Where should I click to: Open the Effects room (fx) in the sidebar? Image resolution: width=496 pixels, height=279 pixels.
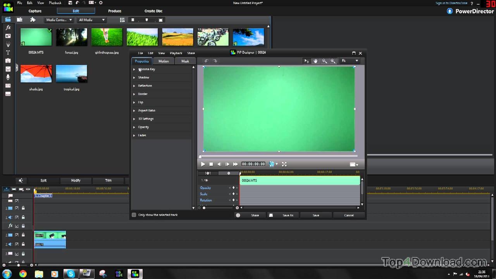click(x=8, y=28)
